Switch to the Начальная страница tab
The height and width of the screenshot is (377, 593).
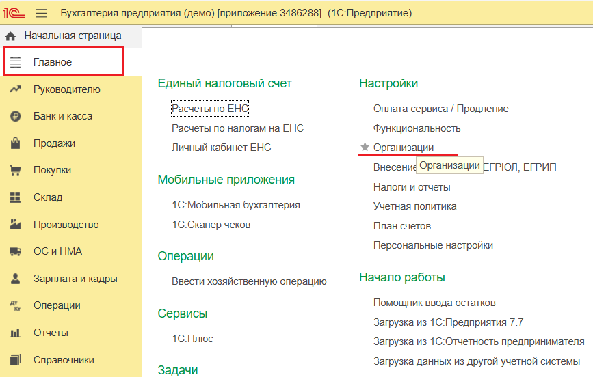click(x=68, y=36)
